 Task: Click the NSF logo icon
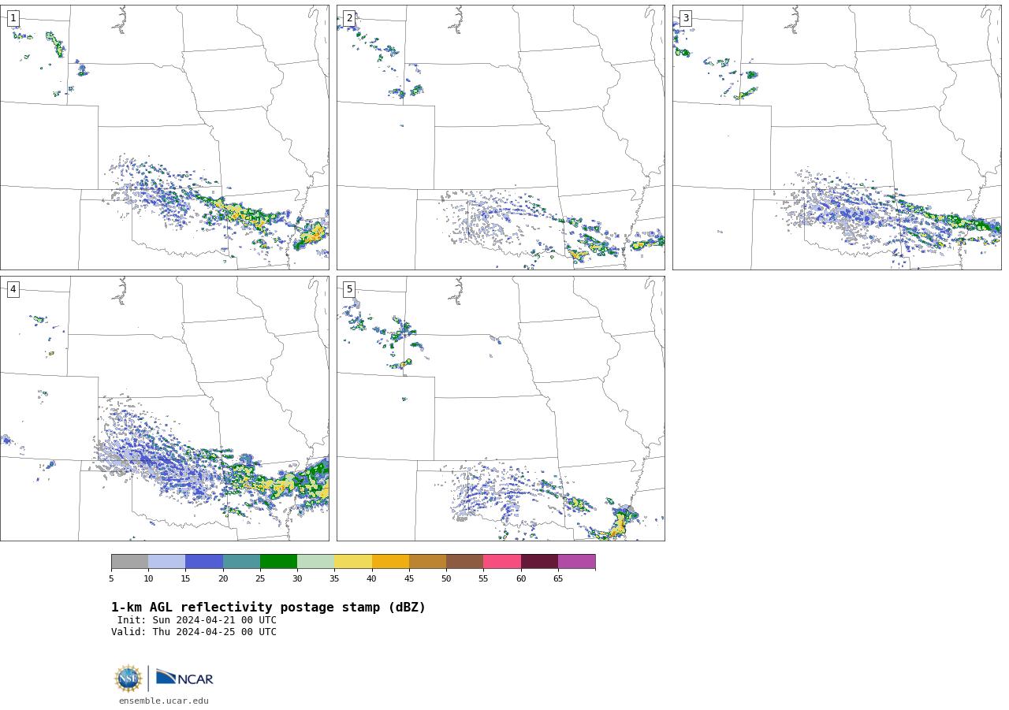click(128, 678)
